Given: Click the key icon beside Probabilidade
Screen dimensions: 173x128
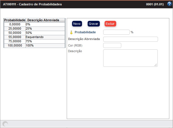Looking at the screenshot, I should click(71, 32).
